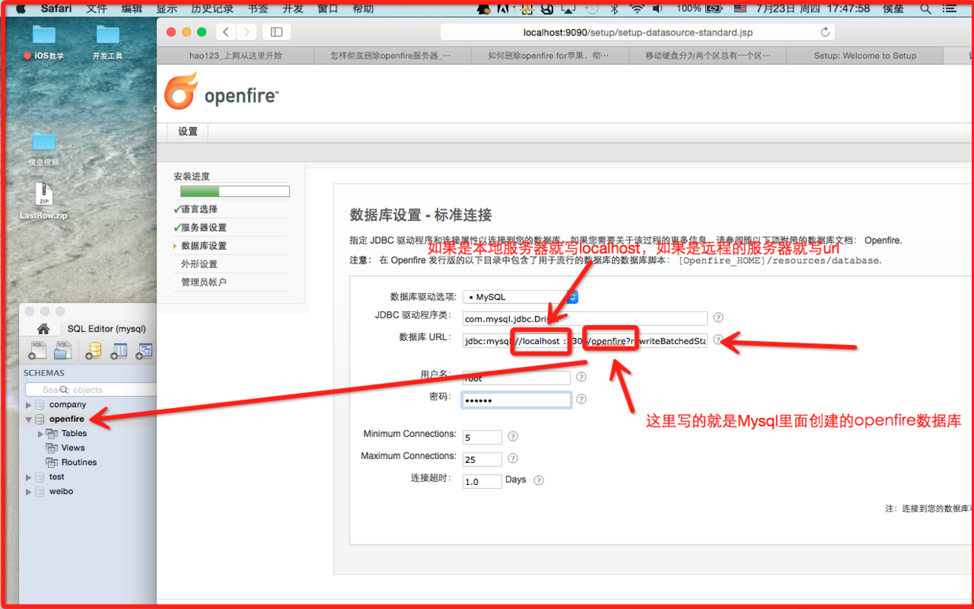Image resolution: width=974 pixels, height=609 pixels.
Task: Click the Time Machine icon
Action: point(592,9)
